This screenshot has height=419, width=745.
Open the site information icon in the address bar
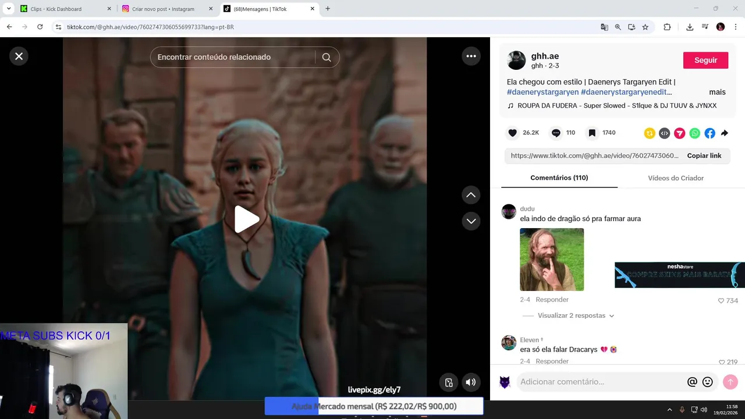coord(58,27)
